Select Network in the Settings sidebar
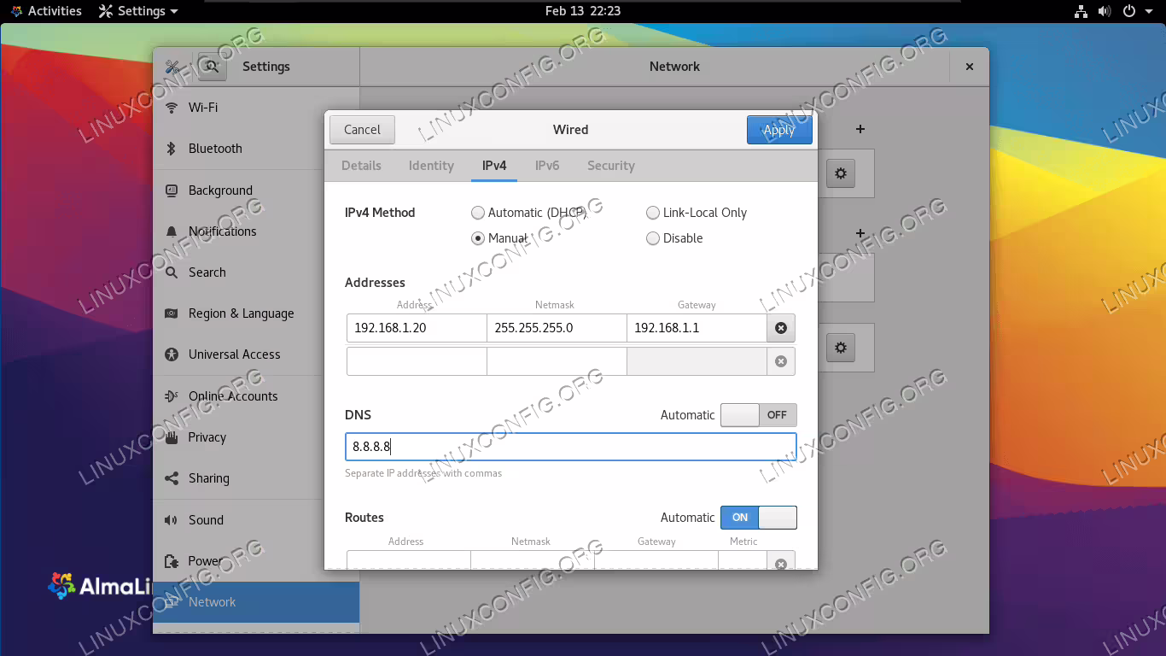 coord(256,602)
